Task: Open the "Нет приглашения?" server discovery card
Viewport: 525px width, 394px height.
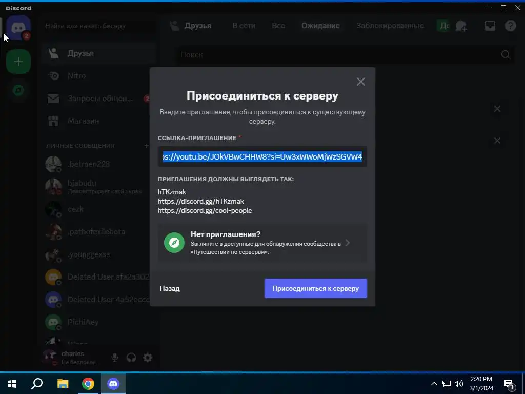Action: tap(262, 243)
